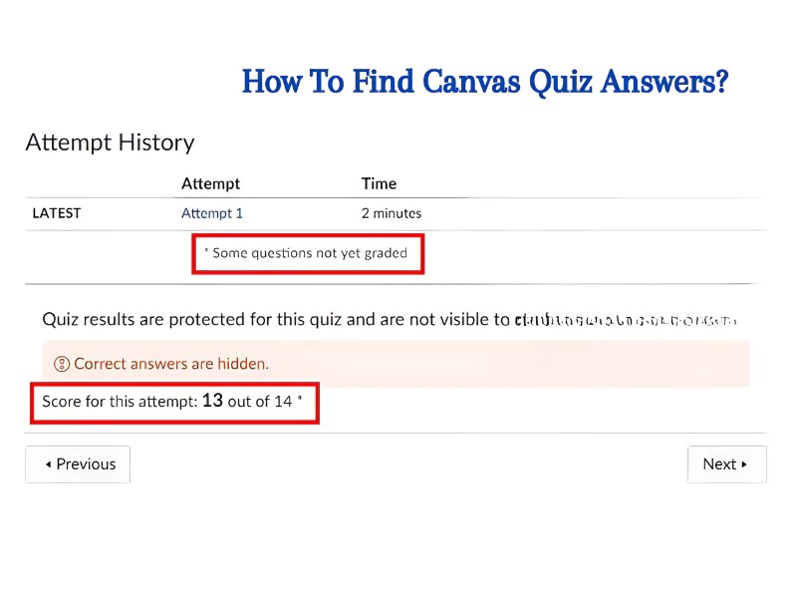This screenshot has width=797, height=598.
Task: Click the LATEST row label
Action: [x=57, y=212]
